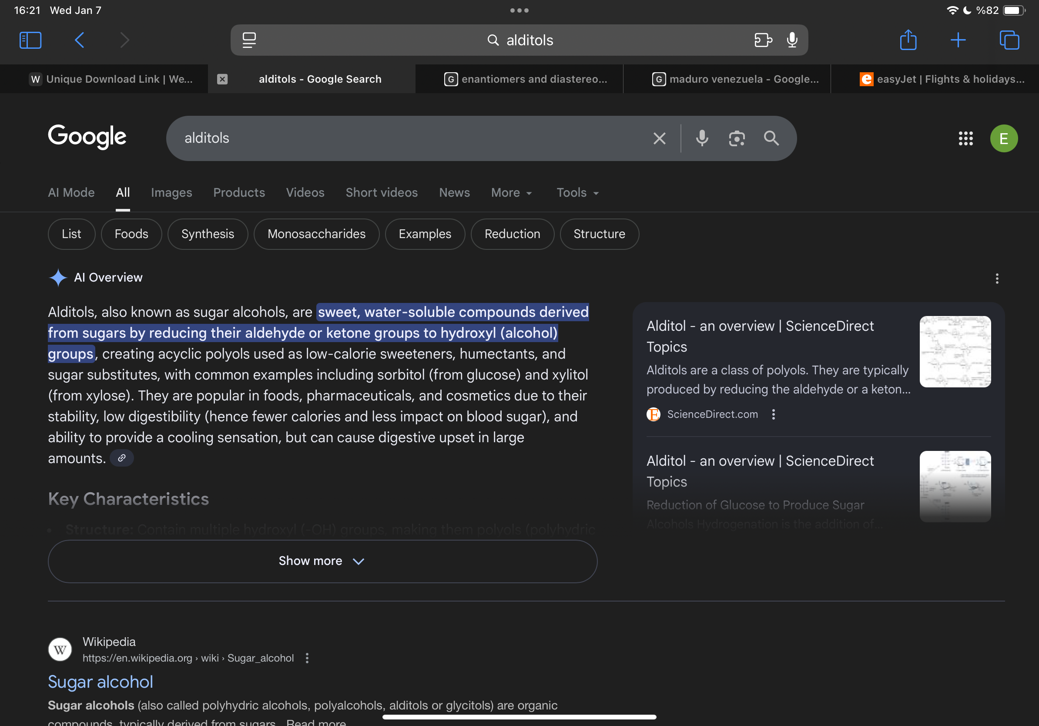Close the alditols Google Search tab
Viewport: 1039px width, 726px height.
tap(222, 79)
